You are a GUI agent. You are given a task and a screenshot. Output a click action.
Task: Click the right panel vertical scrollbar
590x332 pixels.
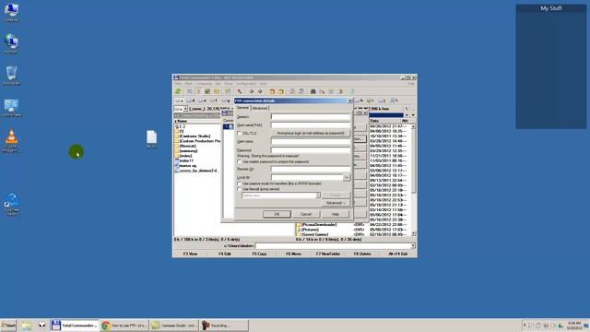[413, 180]
